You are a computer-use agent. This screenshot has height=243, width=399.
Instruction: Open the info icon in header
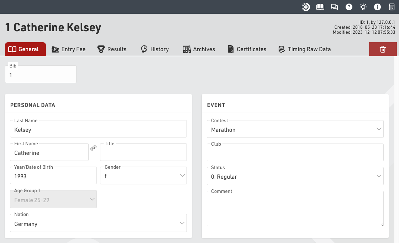(x=377, y=7)
